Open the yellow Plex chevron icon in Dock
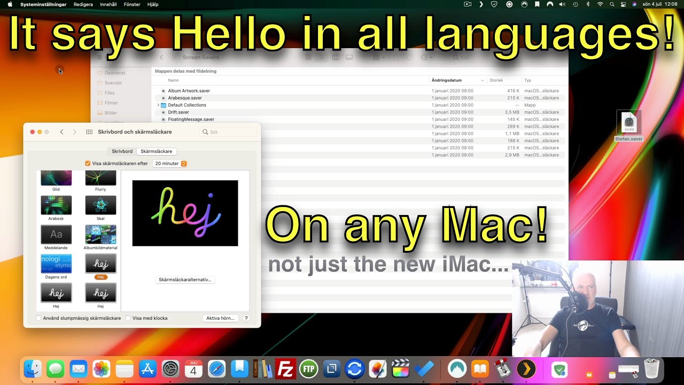This screenshot has width=684, height=385. pos(526,368)
